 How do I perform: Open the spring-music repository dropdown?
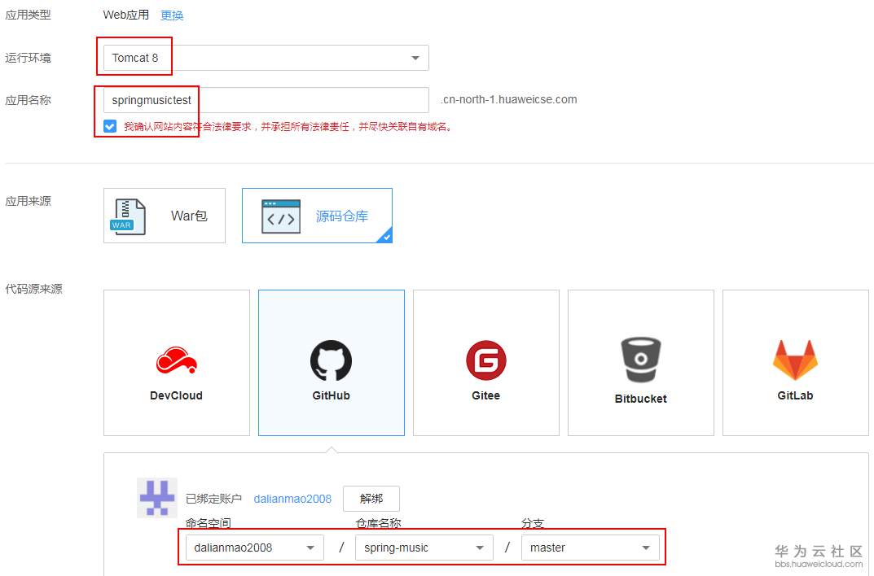coord(424,548)
